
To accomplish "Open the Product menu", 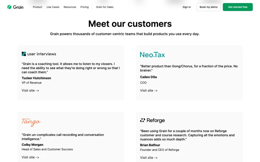I will click(38, 7).
